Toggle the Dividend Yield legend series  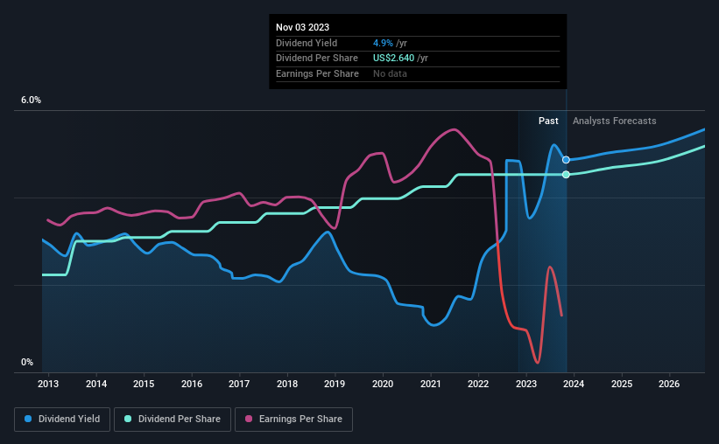62,420
